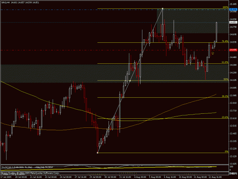This screenshot has height=179, width=238.
Task: Click the 14.790 price axis label
Action: pyautogui.click(x=233, y=27)
